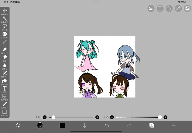Tap the girl in green top on canvas

[x=119, y=87]
